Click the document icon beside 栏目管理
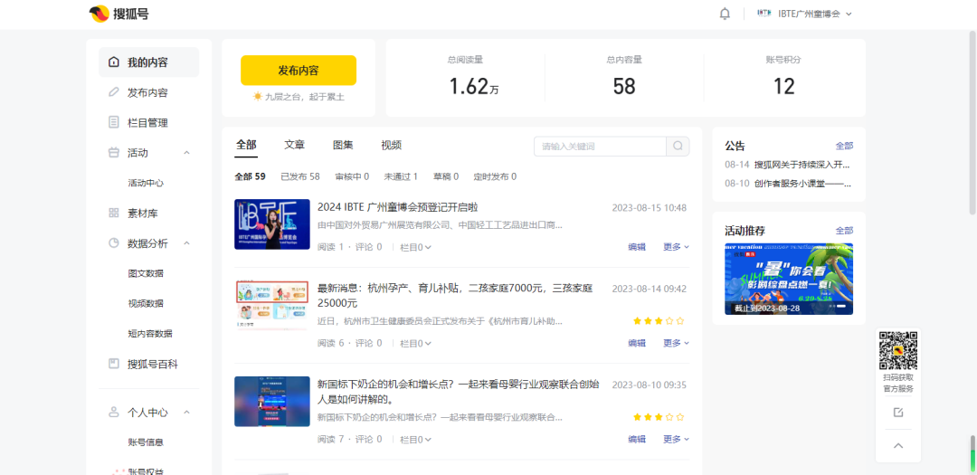This screenshot has height=475, width=977. point(113,122)
